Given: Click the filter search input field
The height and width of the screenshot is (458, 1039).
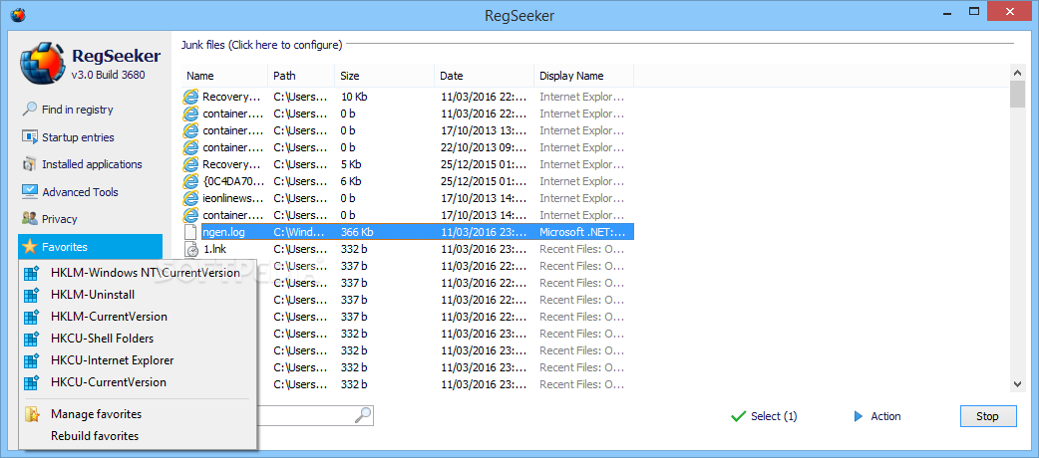Looking at the screenshot, I should click(305, 415).
